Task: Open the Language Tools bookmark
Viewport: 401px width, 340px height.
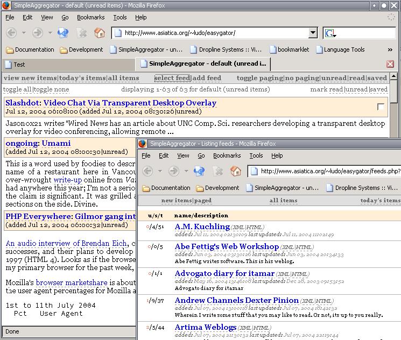Action: pos(340,49)
